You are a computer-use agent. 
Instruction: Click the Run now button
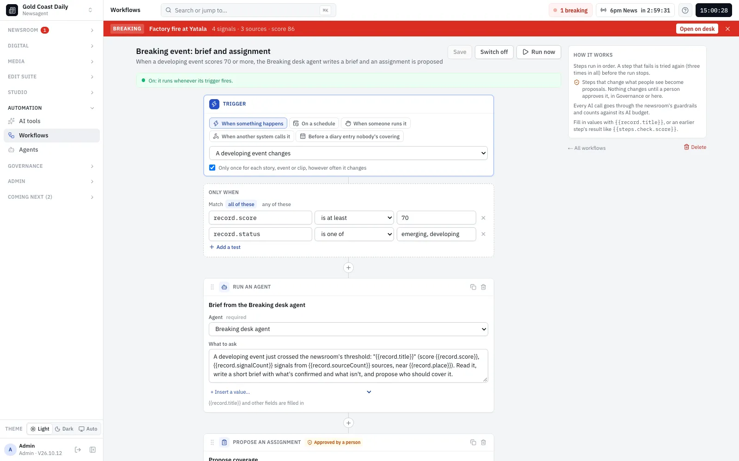coord(539,52)
